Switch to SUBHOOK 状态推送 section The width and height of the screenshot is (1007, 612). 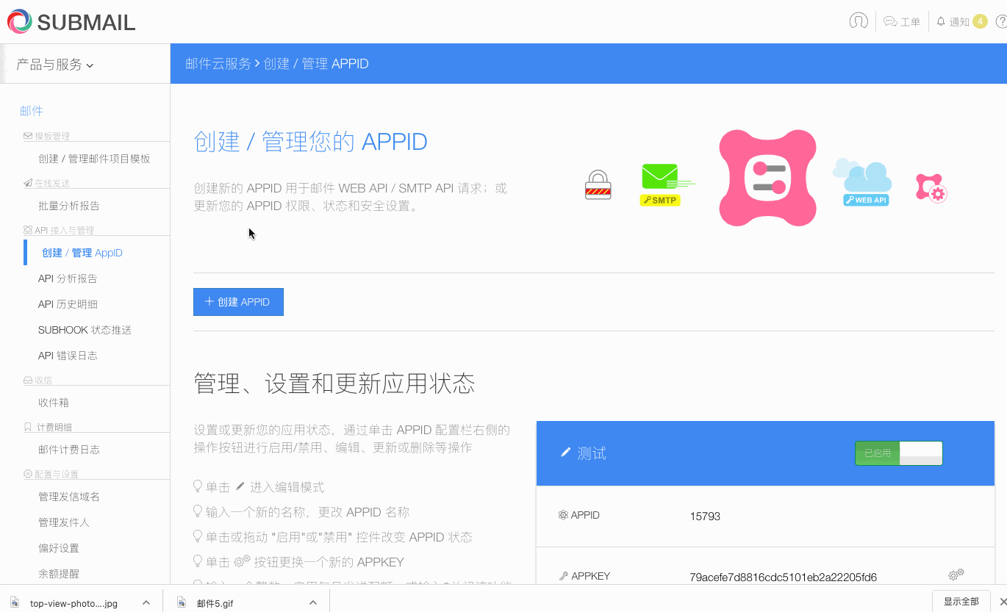[x=85, y=329]
